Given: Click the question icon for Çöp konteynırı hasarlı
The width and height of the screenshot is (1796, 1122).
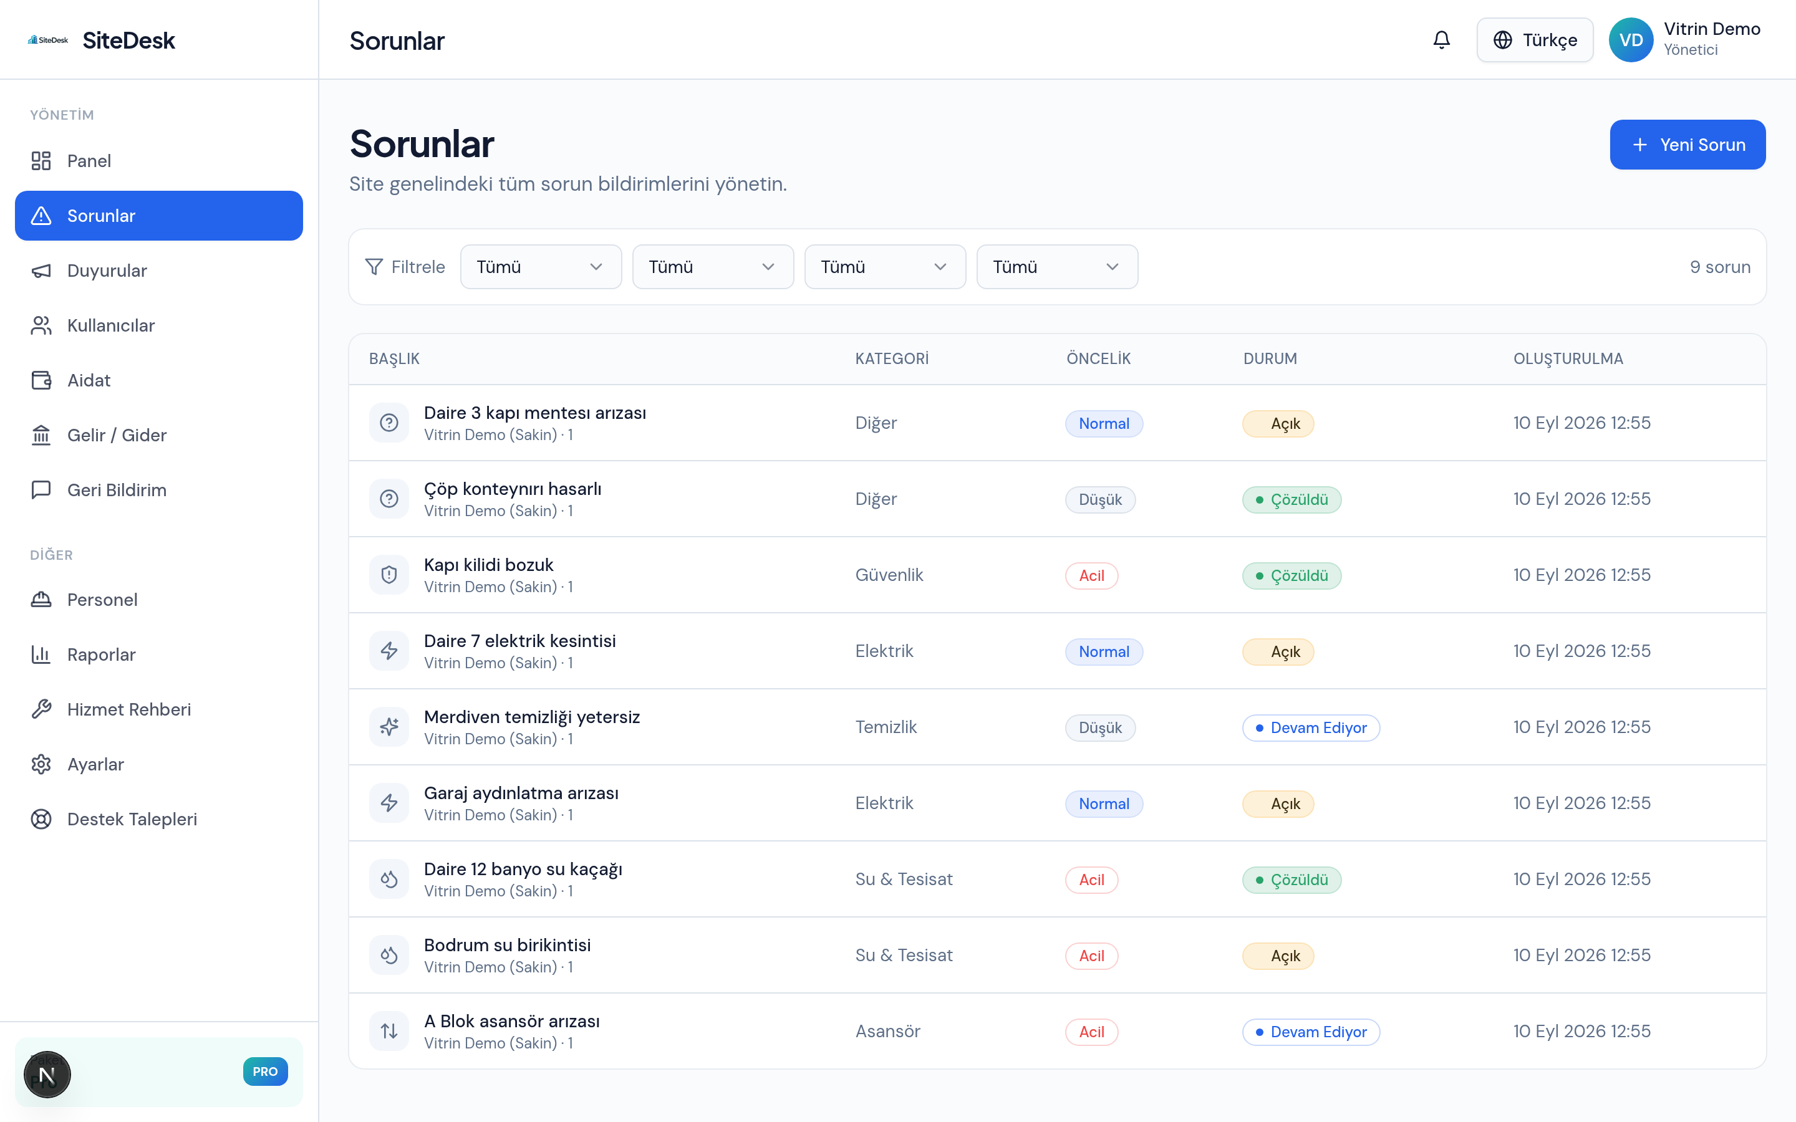Looking at the screenshot, I should 389,499.
